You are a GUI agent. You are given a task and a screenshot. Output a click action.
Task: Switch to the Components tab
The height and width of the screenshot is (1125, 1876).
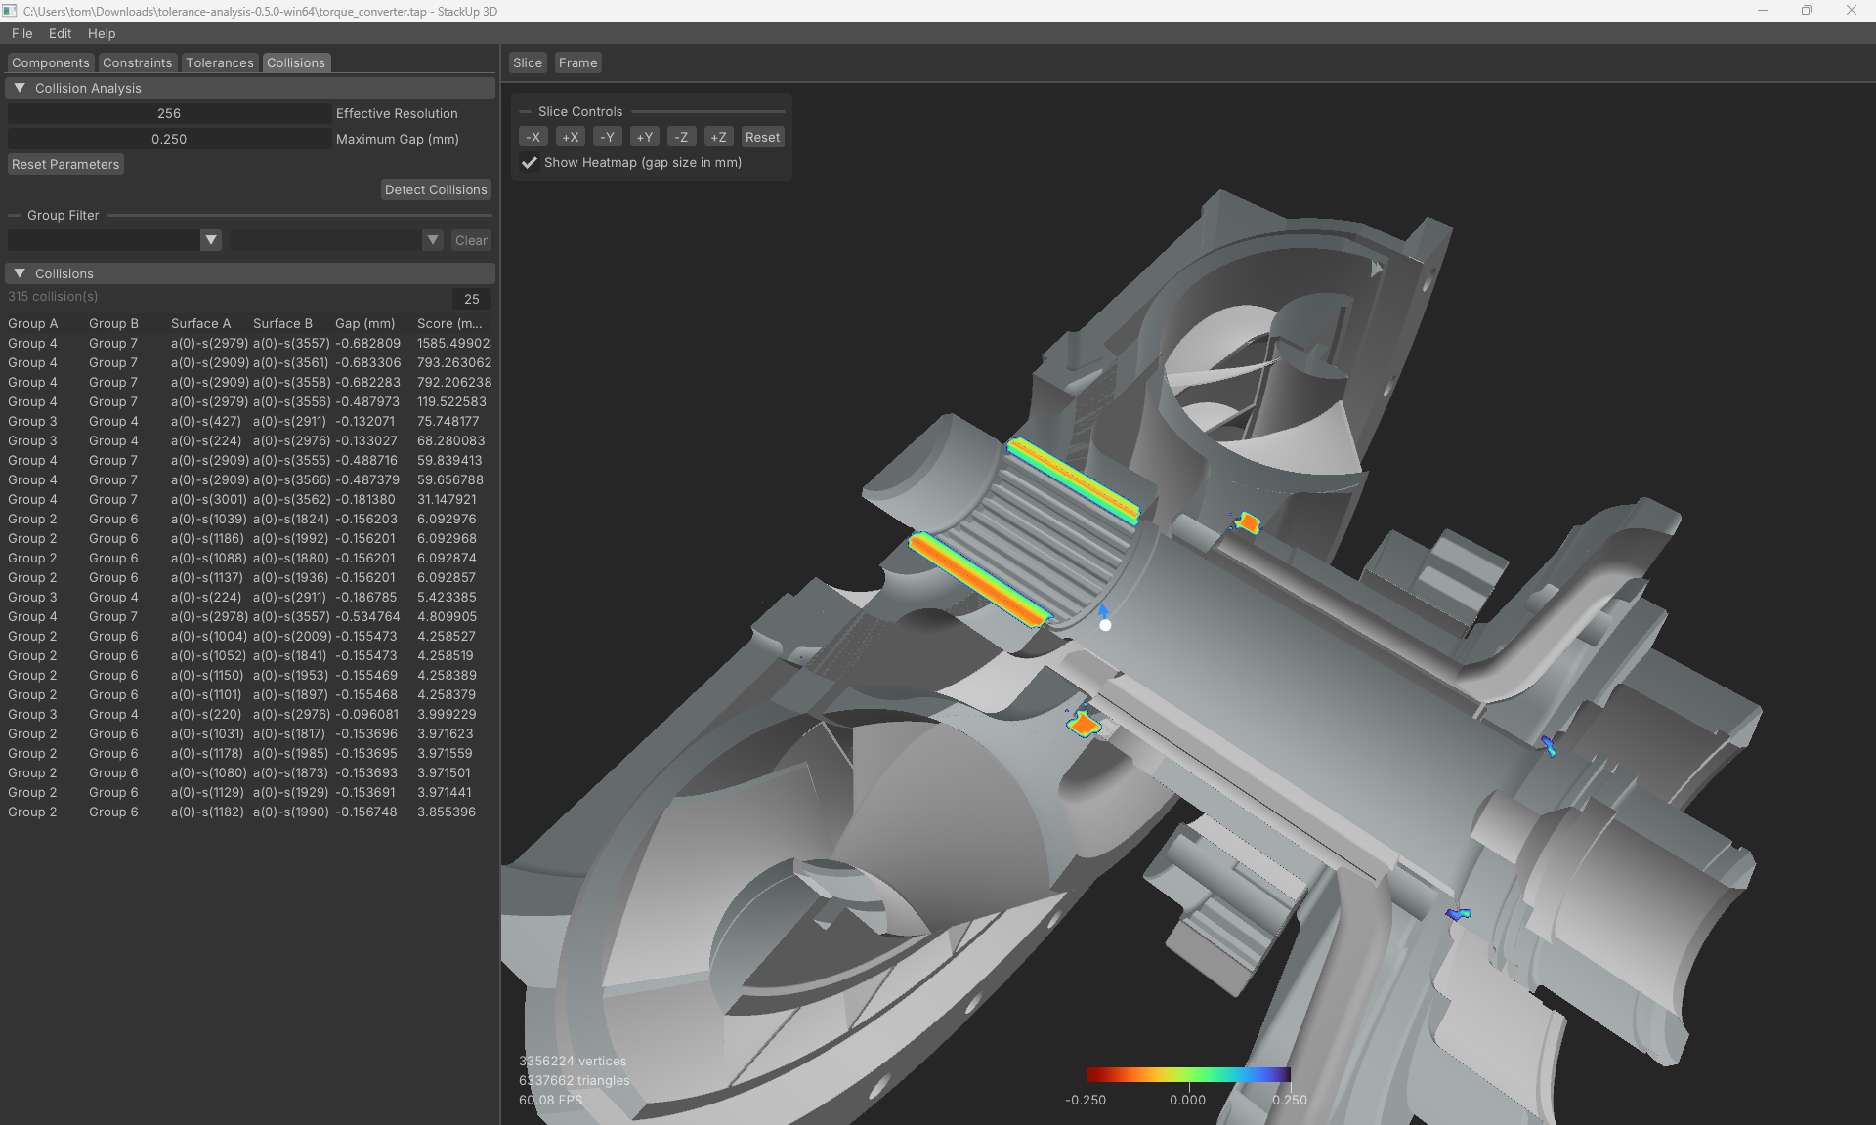[50, 62]
